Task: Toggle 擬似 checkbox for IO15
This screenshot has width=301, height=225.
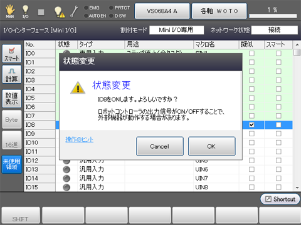Action: coord(251,187)
